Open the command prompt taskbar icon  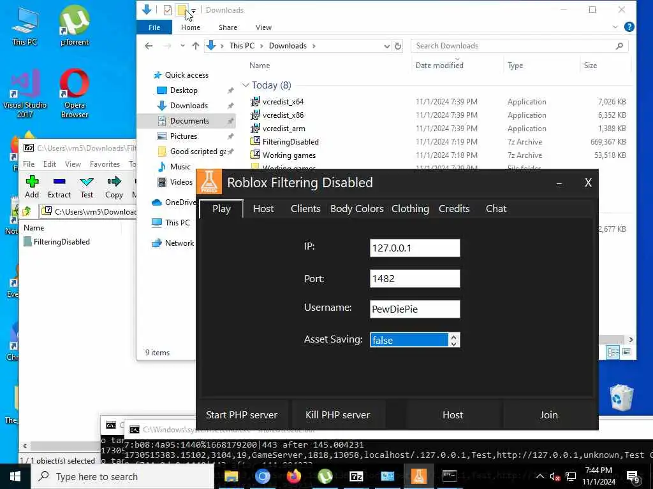coord(450,476)
